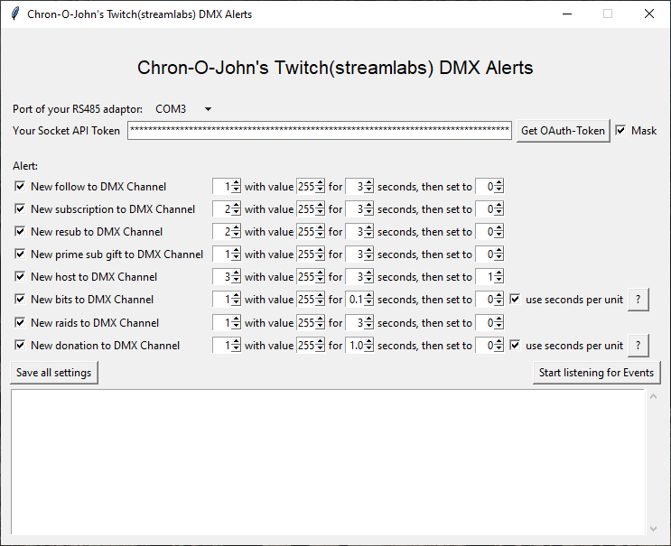The height and width of the screenshot is (546, 671).
Task: Open help button on the donation row
Action: coord(638,346)
